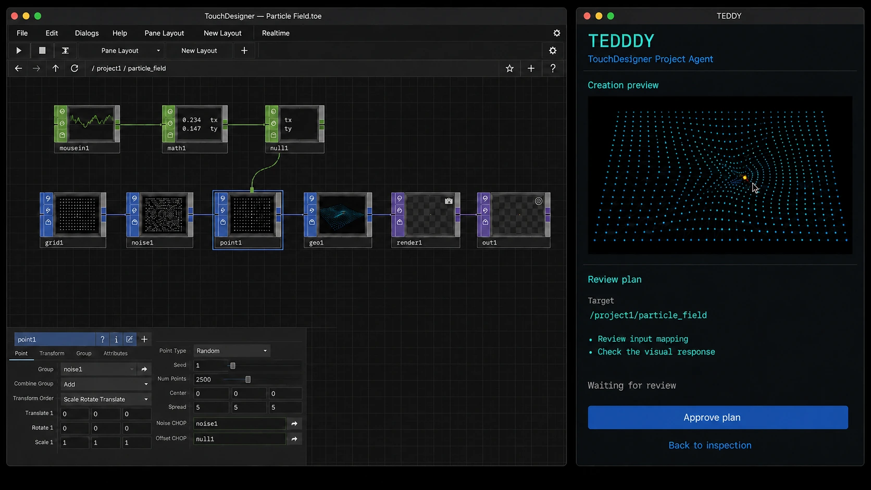Jump to Noise CHOP noise1 via arrow
This screenshot has height=490, width=871.
[x=294, y=423]
